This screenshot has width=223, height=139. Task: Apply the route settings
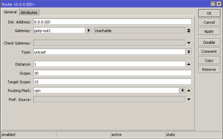tap(209, 31)
